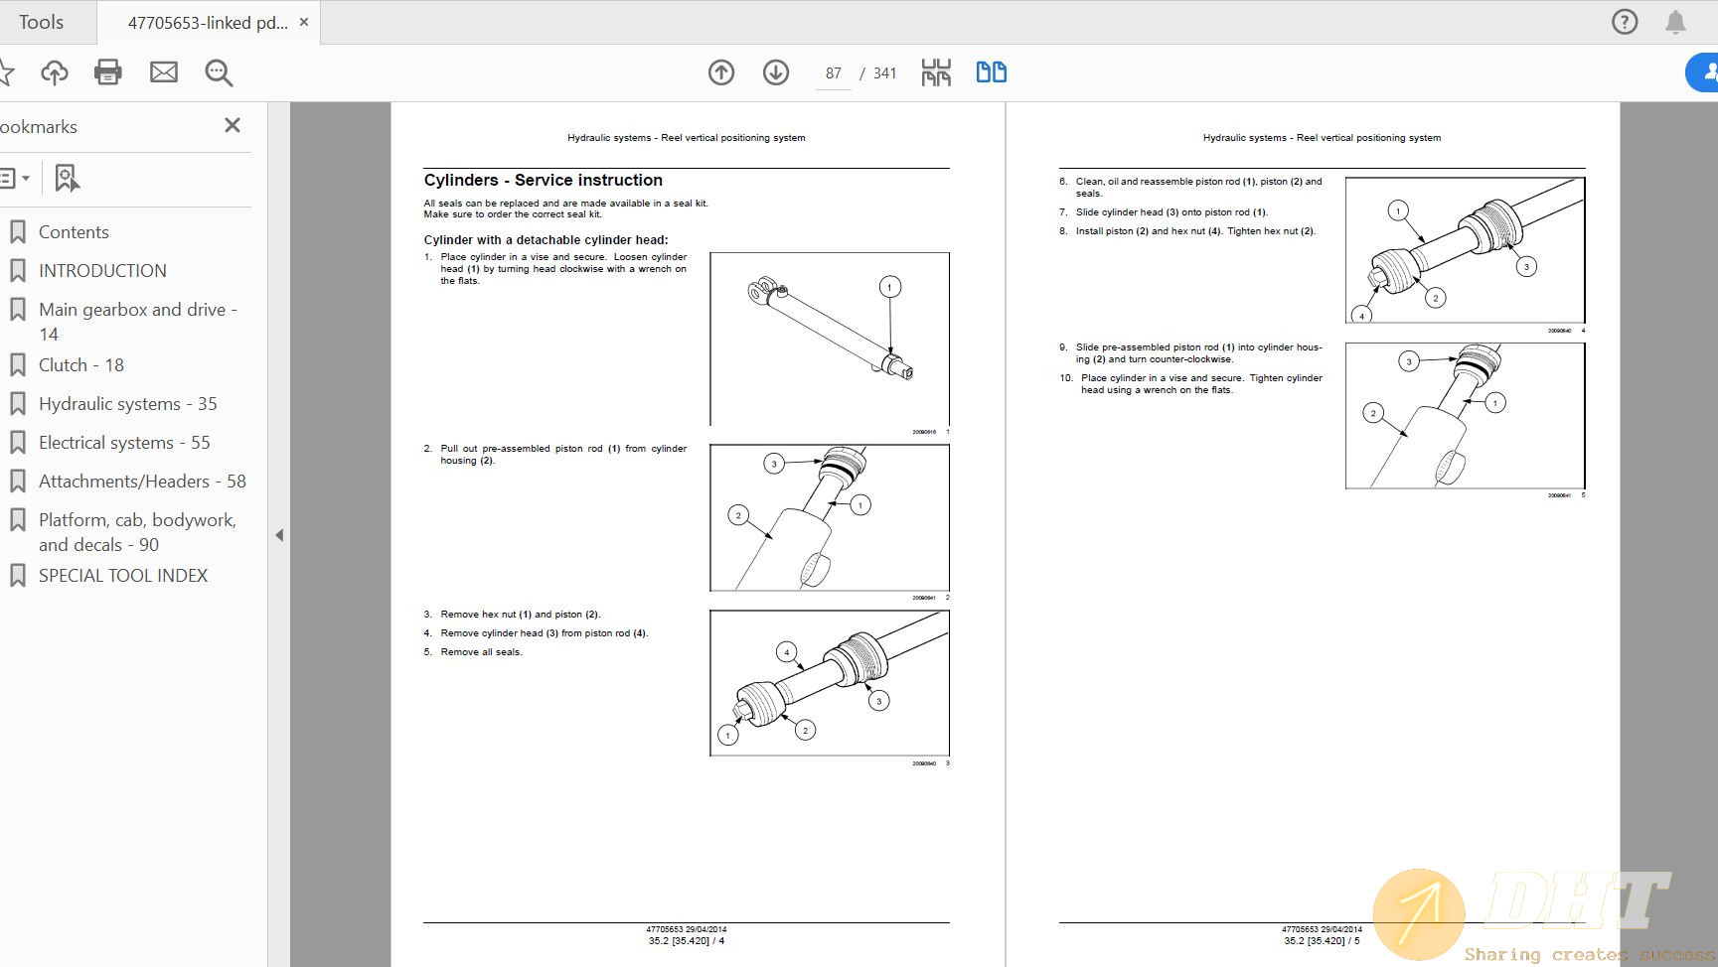Open the Help question mark icon

click(1625, 22)
